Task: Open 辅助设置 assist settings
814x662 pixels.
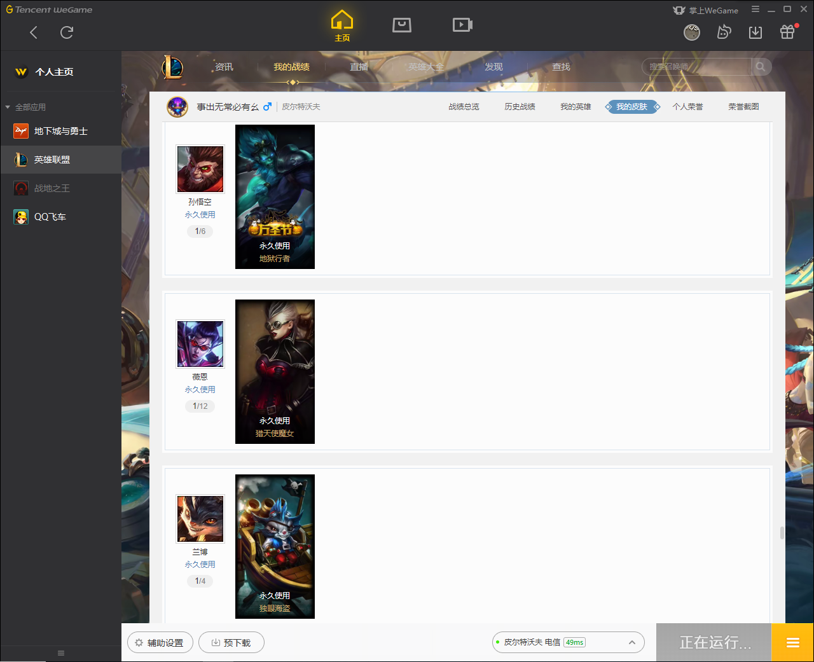Action: [x=160, y=642]
